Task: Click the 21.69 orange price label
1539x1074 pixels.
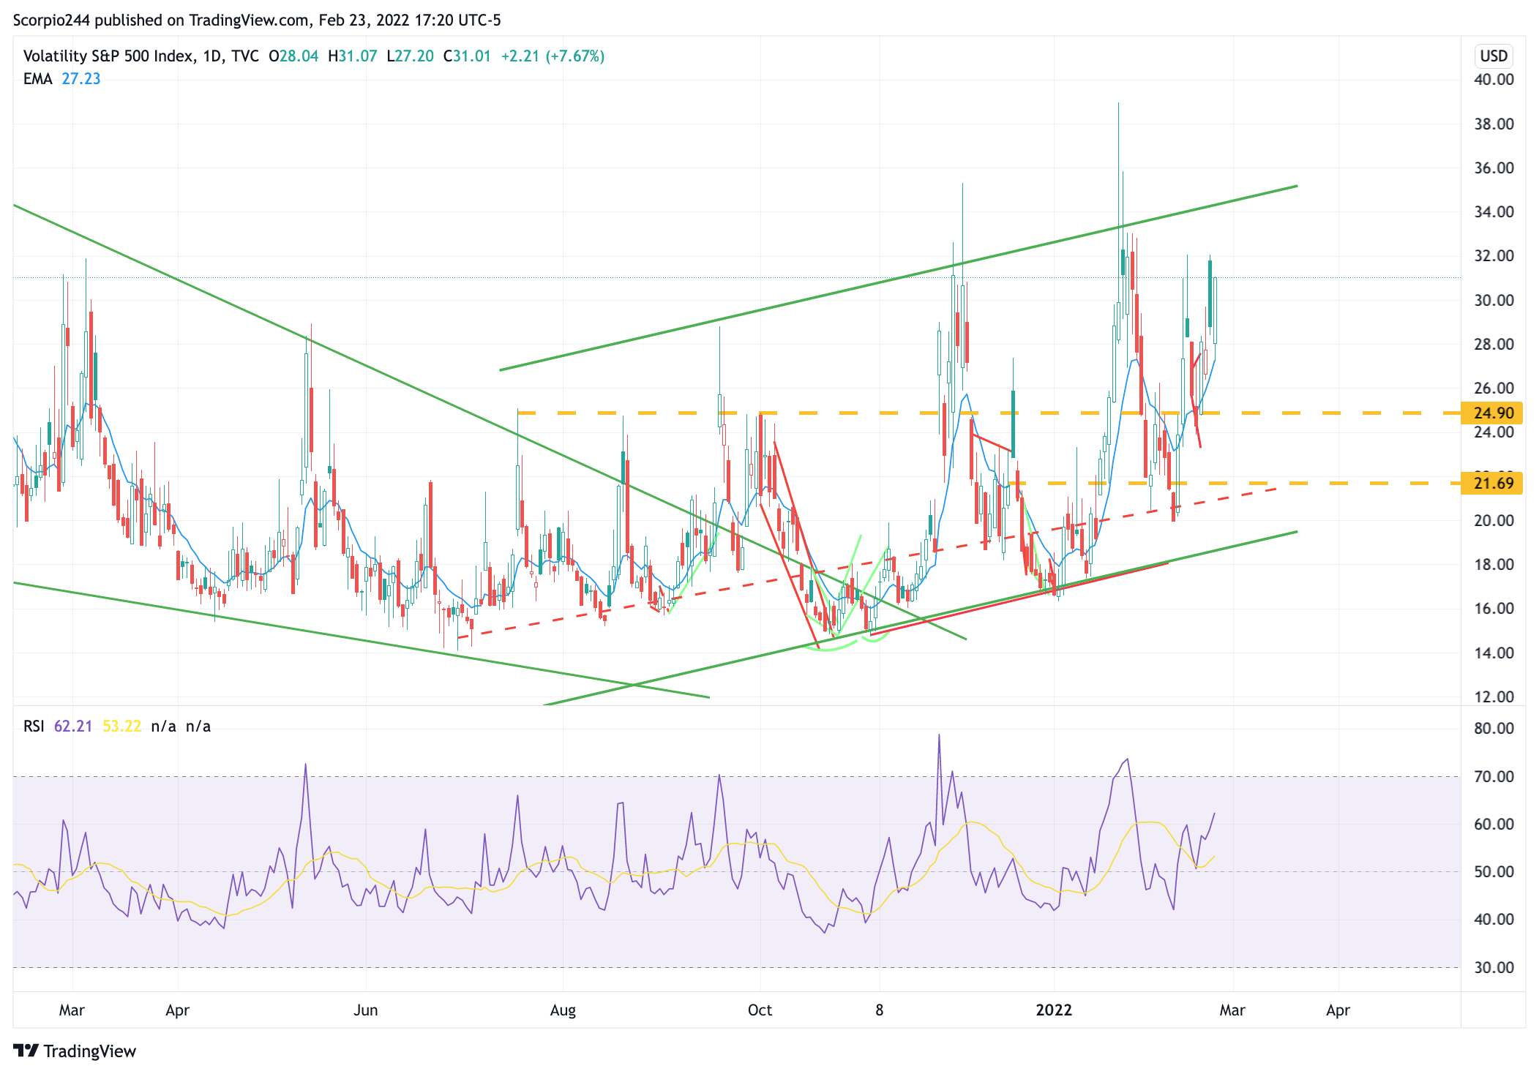Action: pyautogui.click(x=1491, y=484)
